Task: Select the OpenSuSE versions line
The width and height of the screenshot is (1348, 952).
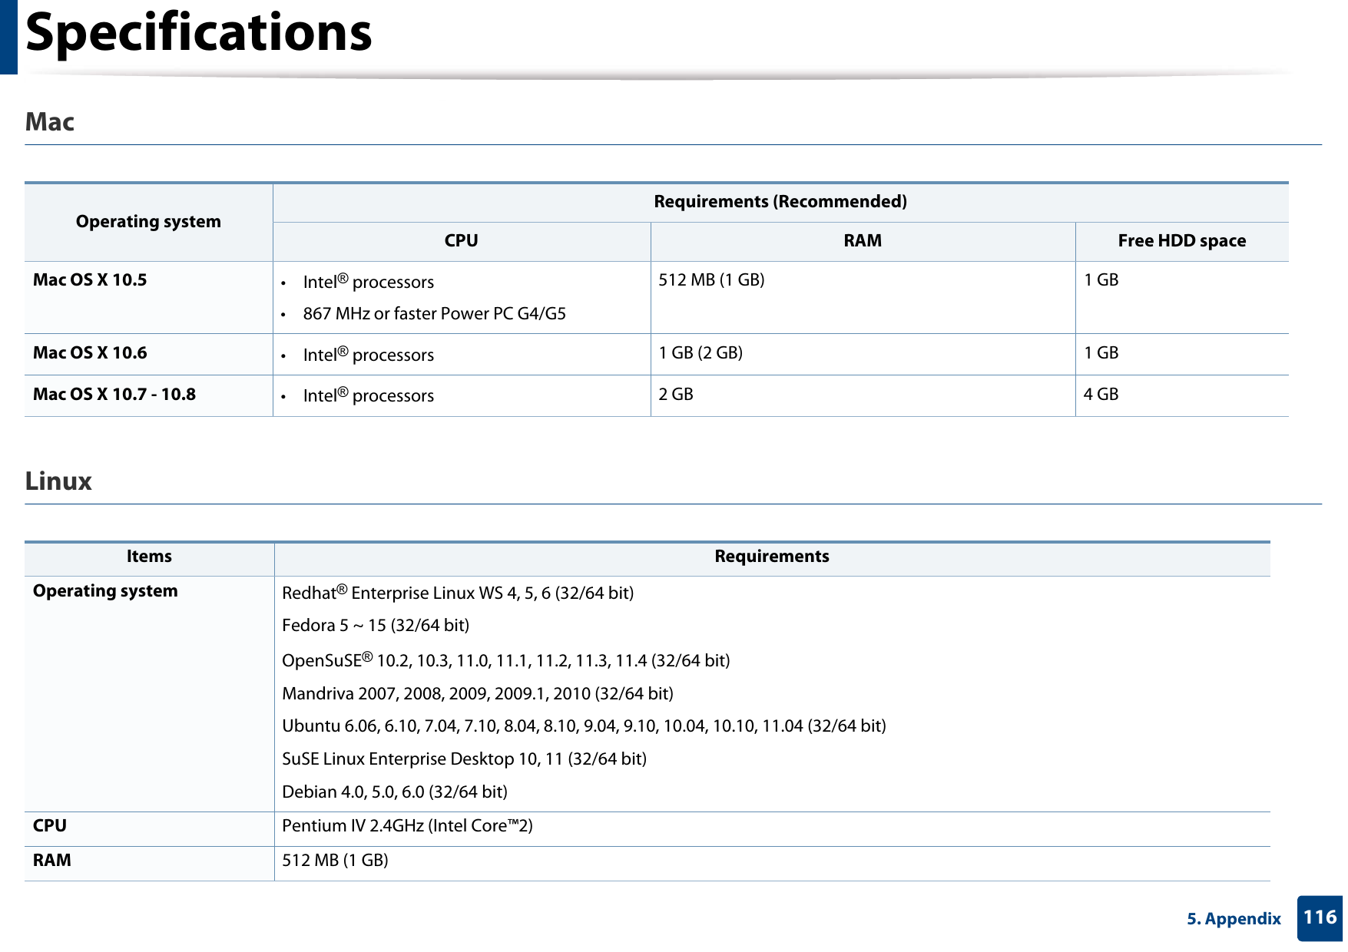Action: 506,659
